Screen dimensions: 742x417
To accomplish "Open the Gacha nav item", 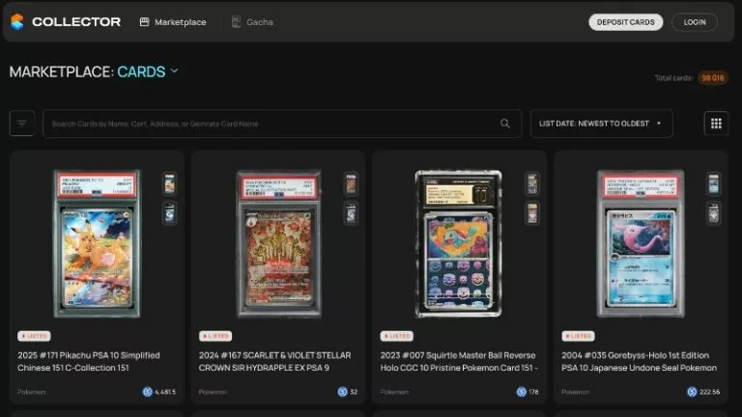I will pos(252,22).
